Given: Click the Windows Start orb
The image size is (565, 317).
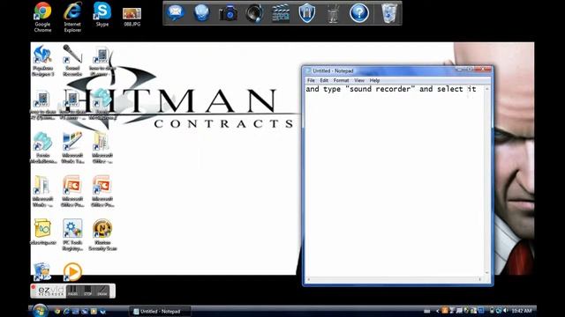Looking at the screenshot, I should (40, 311).
